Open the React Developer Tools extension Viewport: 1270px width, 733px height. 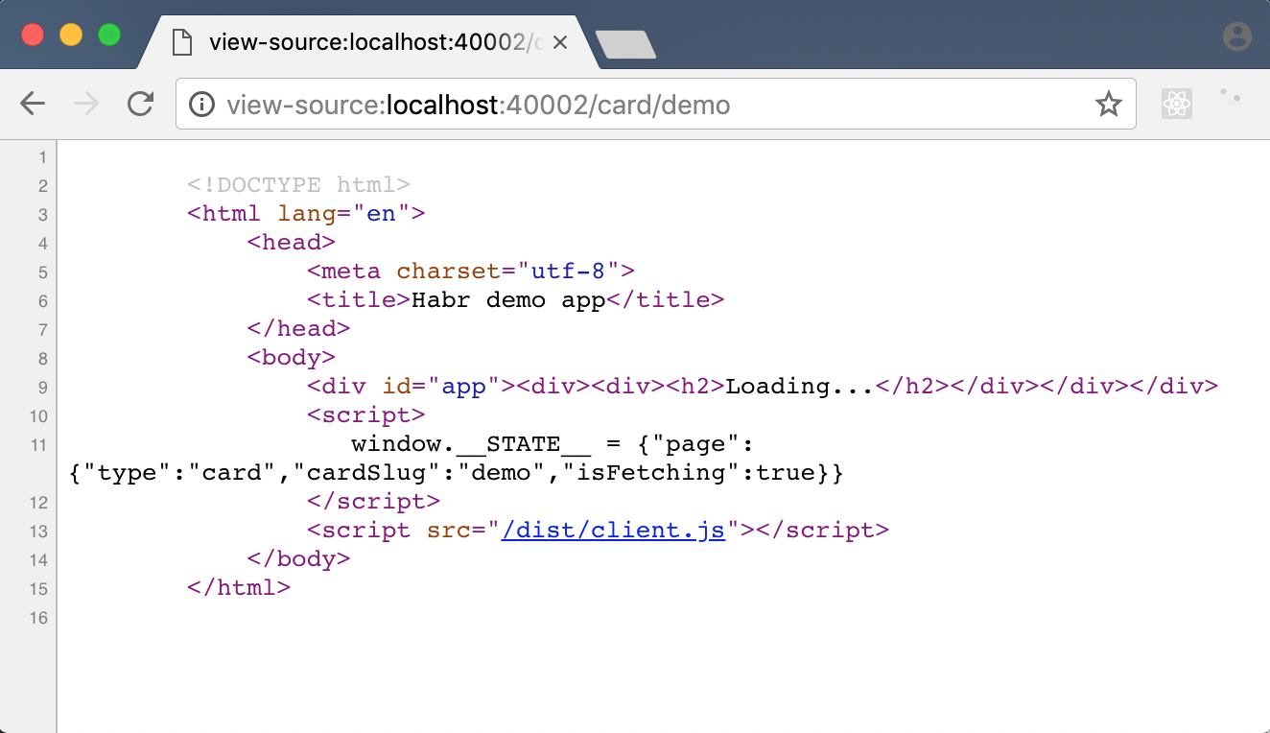1177,104
